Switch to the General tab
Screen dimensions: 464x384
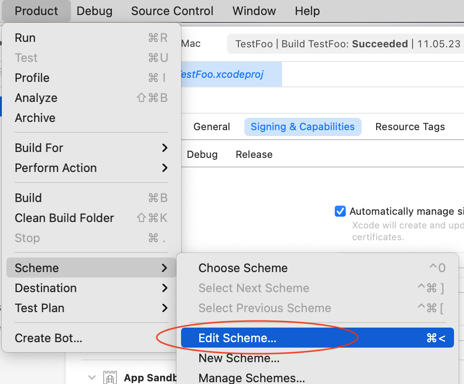point(212,127)
